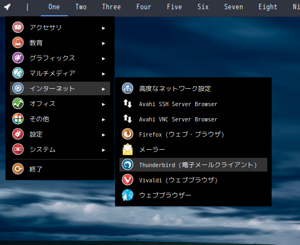Switch to workspace Two
Viewport: 300px width, 245px height.
tap(81, 7)
